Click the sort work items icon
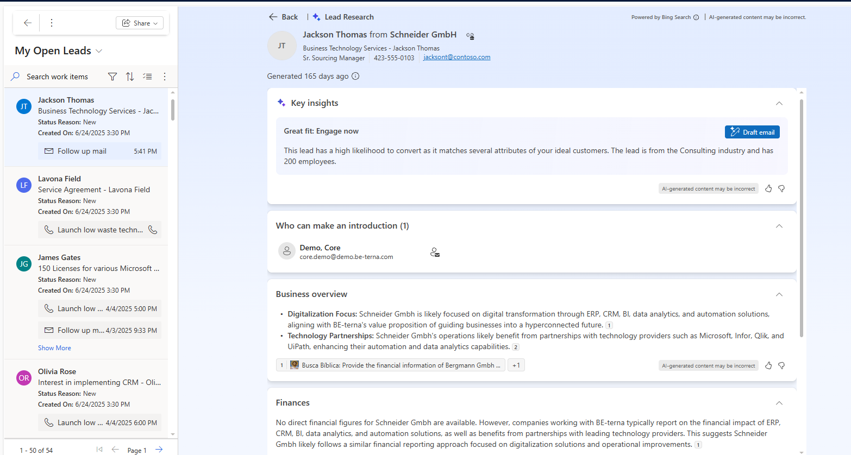The image size is (851, 455). tap(130, 77)
